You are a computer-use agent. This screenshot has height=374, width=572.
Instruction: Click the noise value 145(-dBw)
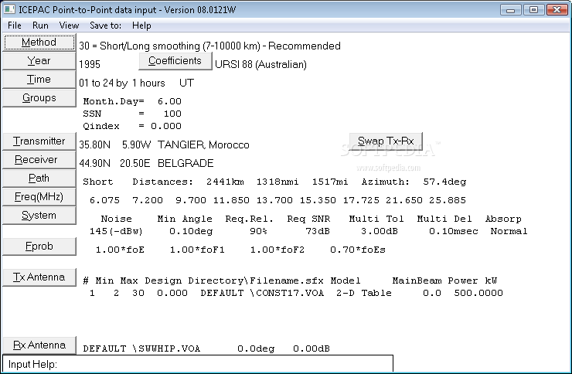(x=116, y=232)
